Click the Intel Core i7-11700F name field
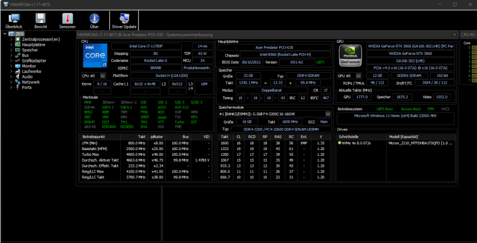The width and height of the screenshot is (477, 243). (x=146, y=46)
